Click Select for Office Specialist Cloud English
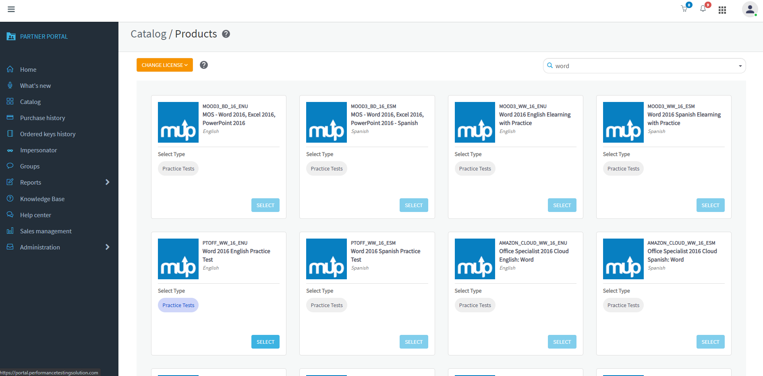763x376 pixels. [562, 342]
